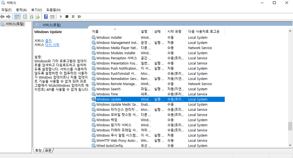Click the scrollbar up arrow
Image resolution: width=293 pixels, height=158 pixels.
pyautogui.click(x=290, y=31)
